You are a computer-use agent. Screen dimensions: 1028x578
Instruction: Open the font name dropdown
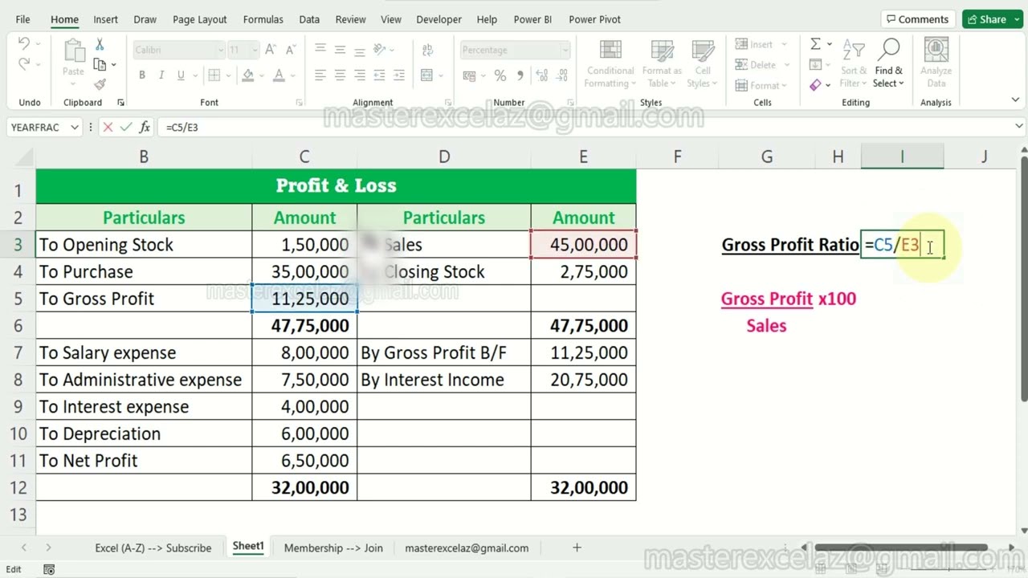(x=220, y=50)
